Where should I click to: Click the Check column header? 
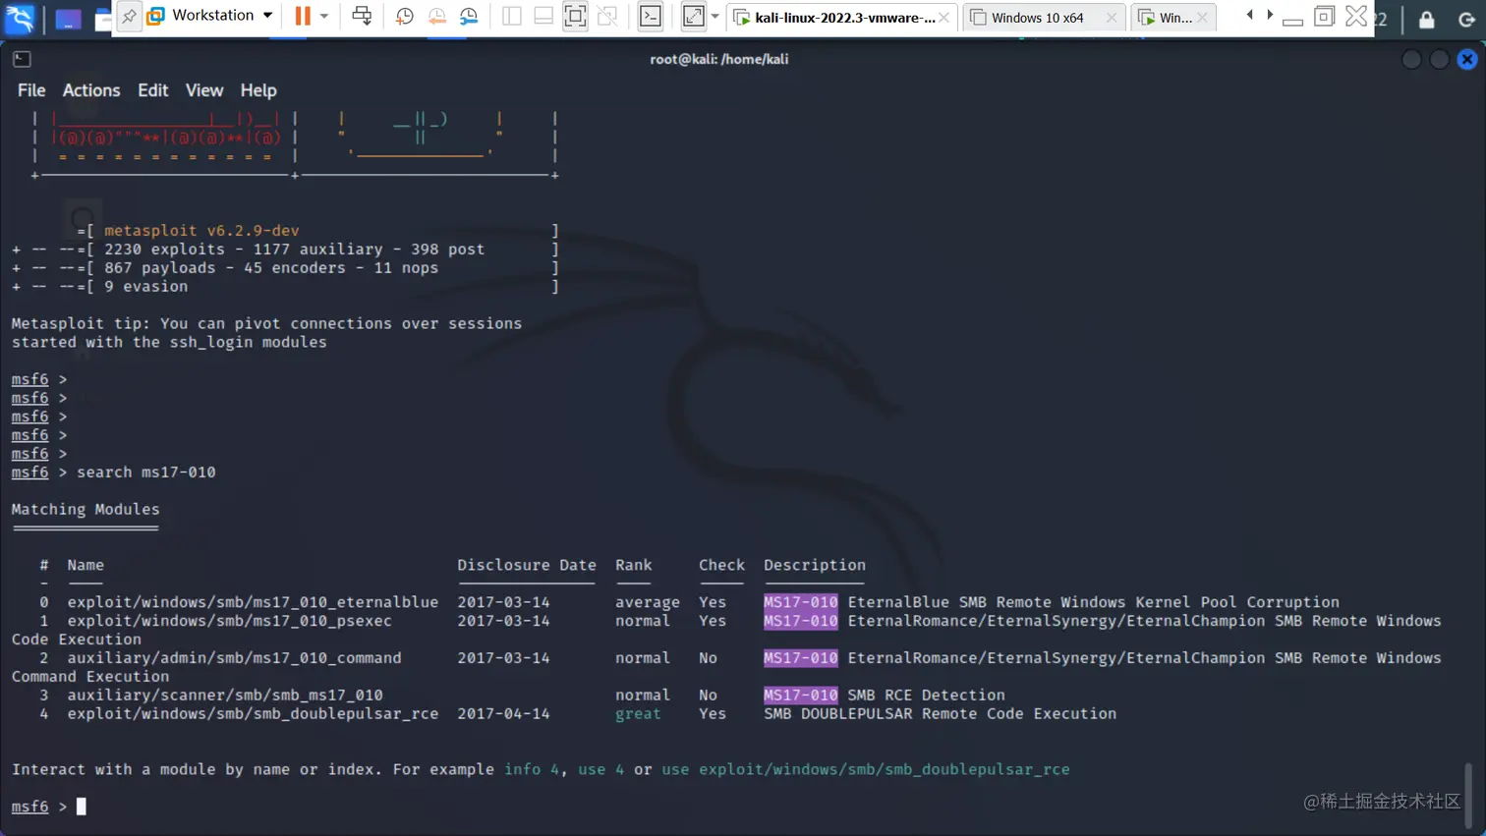point(721,566)
